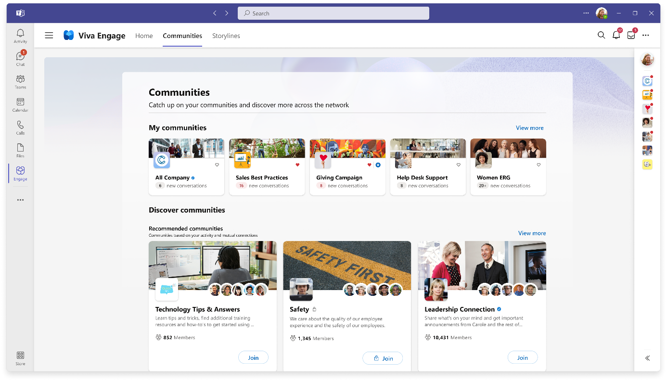Open the Activity feed
This screenshot has height=381, width=667.
pyautogui.click(x=20, y=35)
